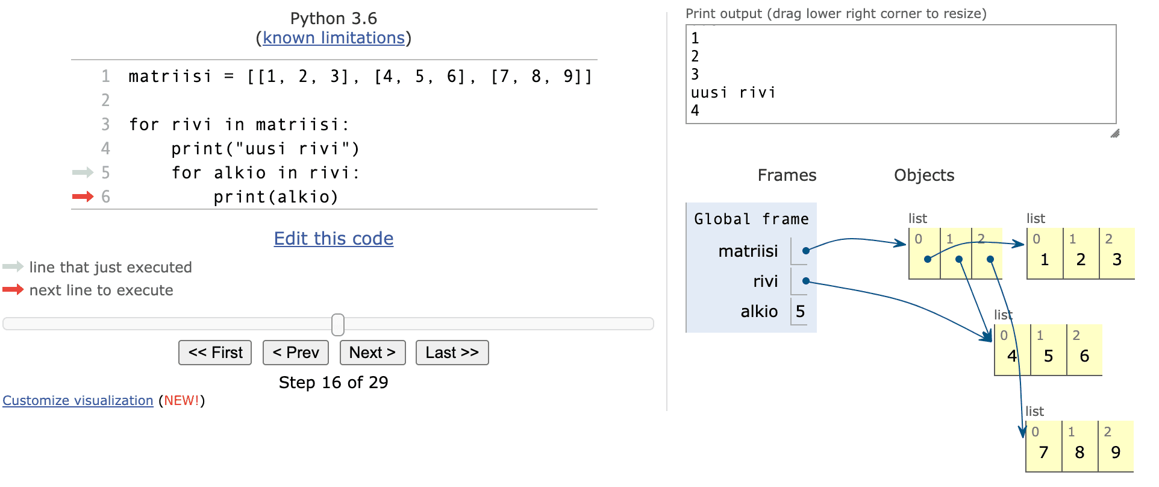Viewport: 1159px width, 487px height.
Task: Click element 9 in the last list
Action: [x=1116, y=452]
